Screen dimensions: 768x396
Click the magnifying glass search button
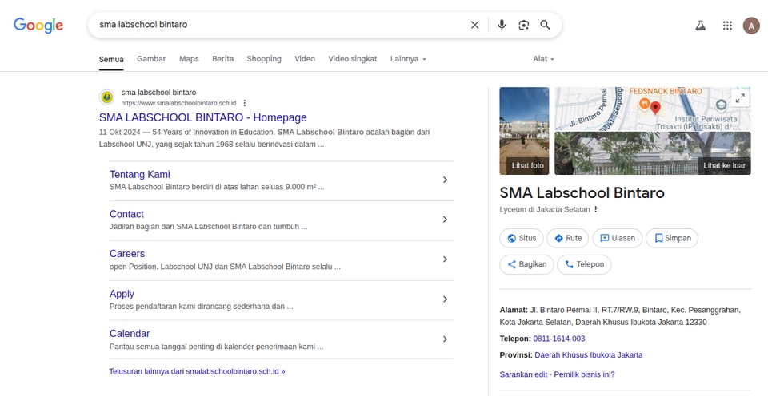[545, 25]
